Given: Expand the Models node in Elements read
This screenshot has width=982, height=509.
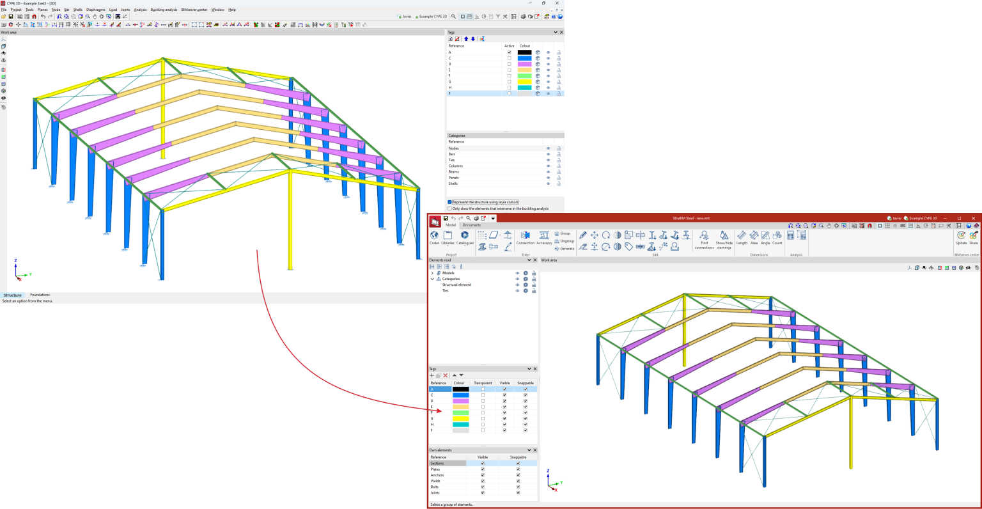Looking at the screenshot, I should (x=433, y=272).
